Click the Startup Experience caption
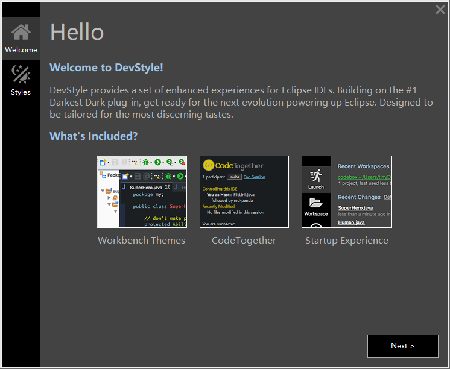The width and height of the screenshot is (450, 369). [347, 241]
